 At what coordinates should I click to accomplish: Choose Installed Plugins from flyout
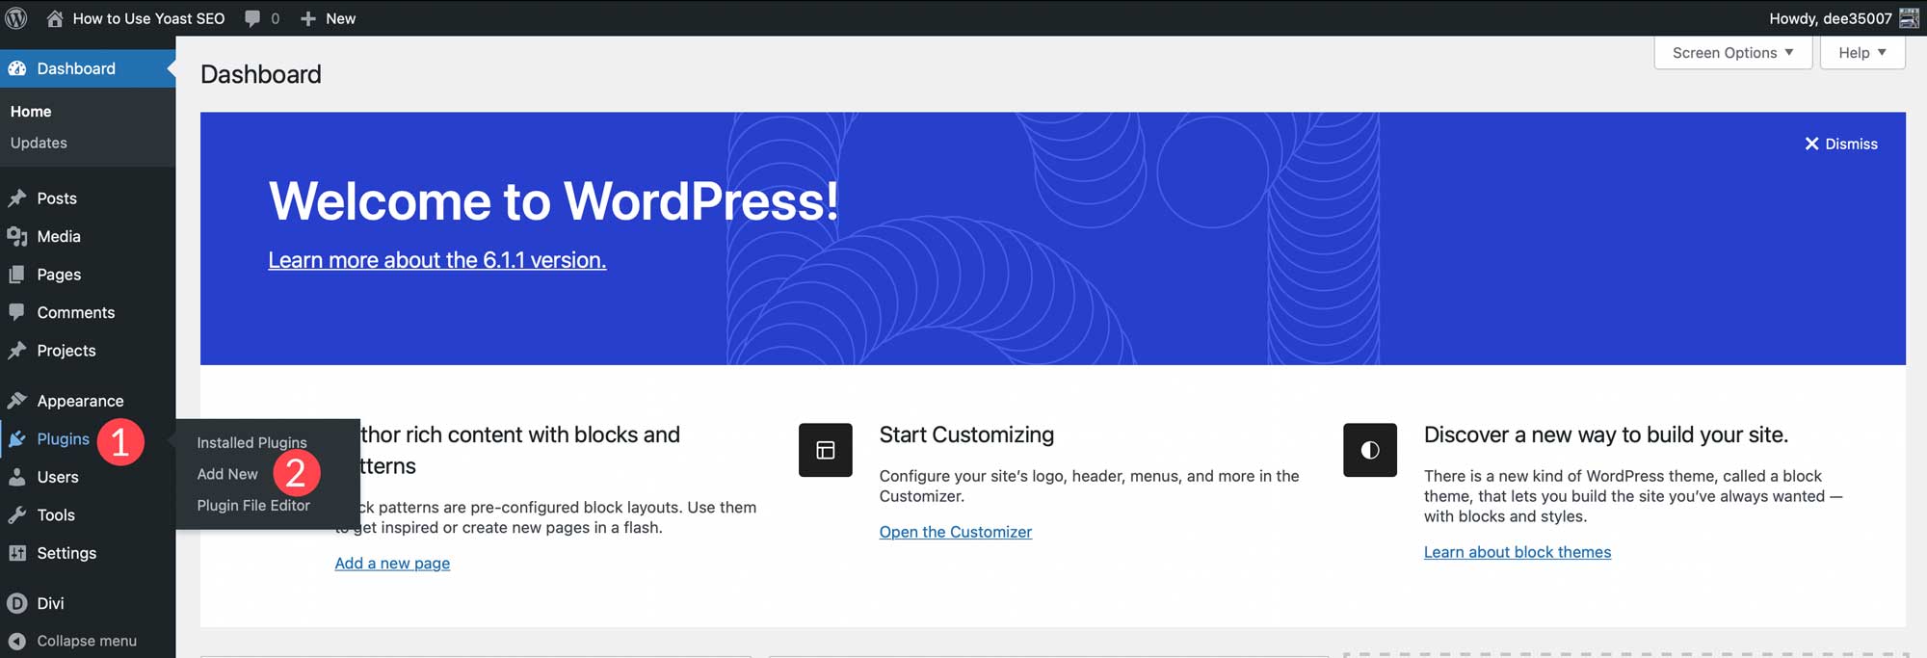pyautogui.click(x=251, y=442)
